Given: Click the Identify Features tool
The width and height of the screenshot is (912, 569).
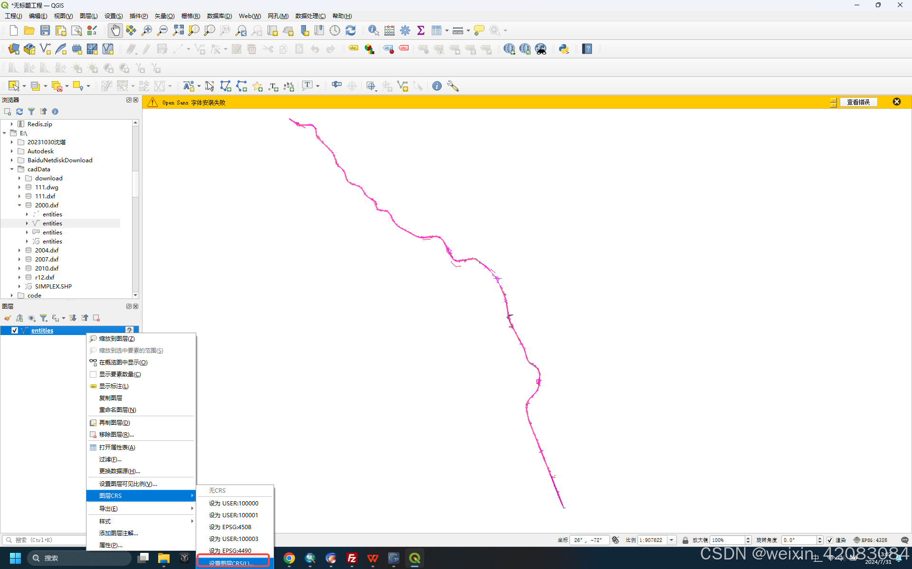Looking at the screenshot, I should pos(373,30).
